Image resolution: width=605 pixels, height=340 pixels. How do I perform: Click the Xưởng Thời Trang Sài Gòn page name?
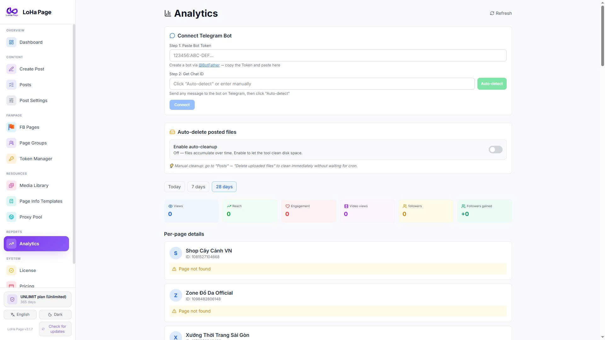coord(217,335)
